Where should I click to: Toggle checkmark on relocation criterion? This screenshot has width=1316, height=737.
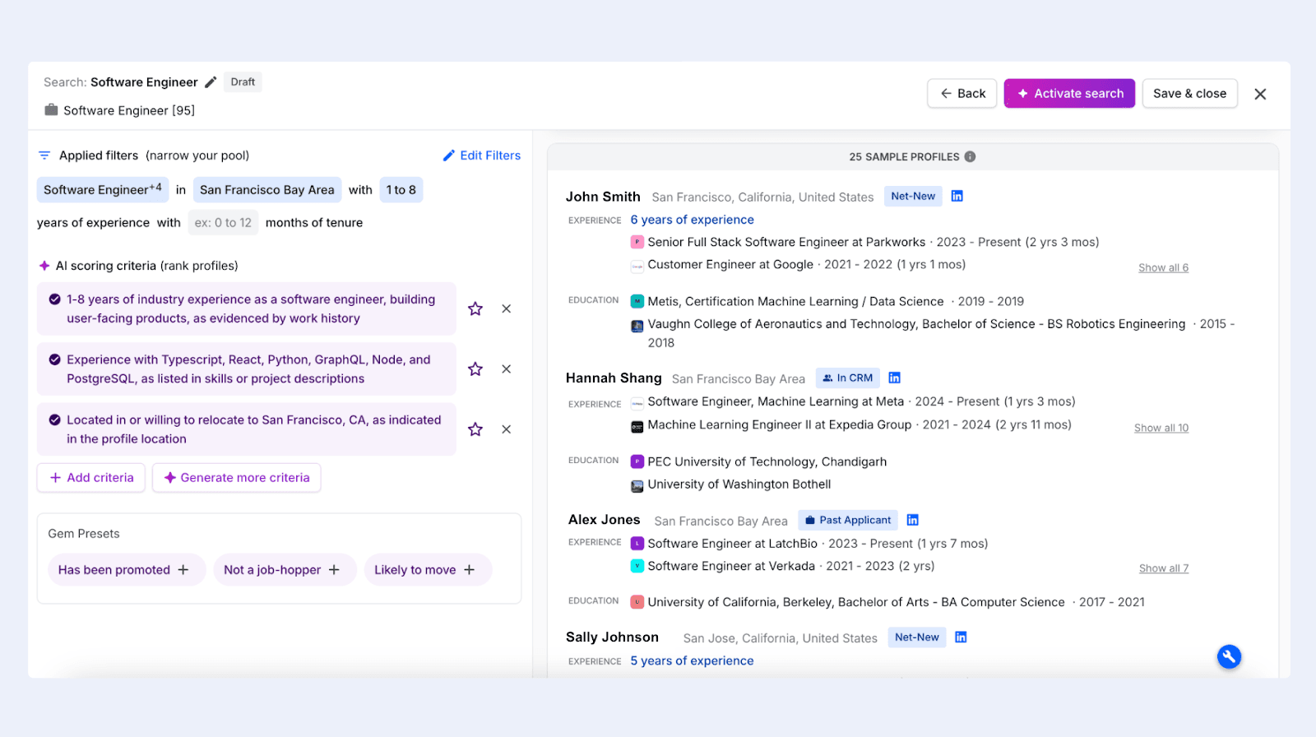[54, 419]
